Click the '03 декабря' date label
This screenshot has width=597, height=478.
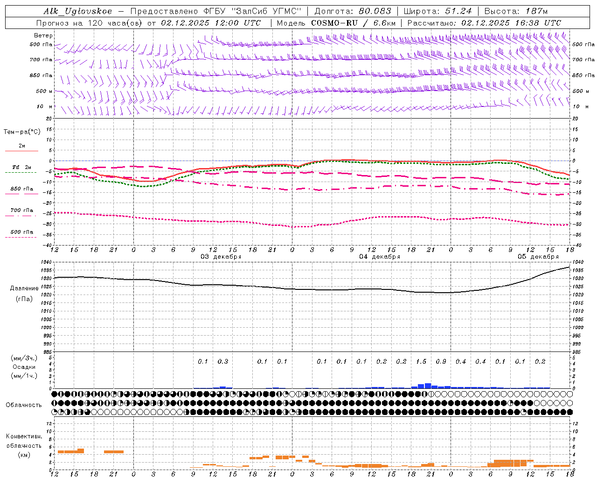221,257
